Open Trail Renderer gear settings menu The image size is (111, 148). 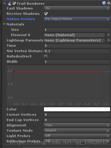[109, 3]
